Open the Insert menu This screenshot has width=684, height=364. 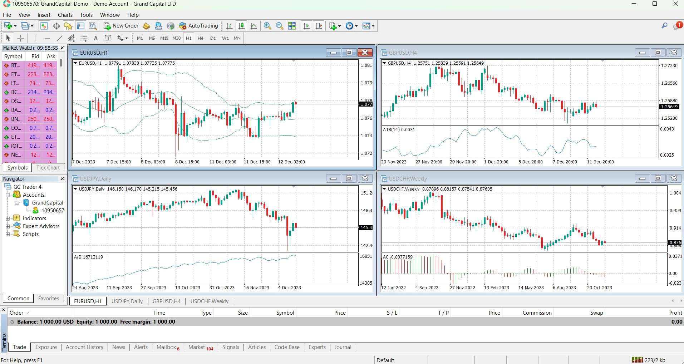[x=44, y=15]
